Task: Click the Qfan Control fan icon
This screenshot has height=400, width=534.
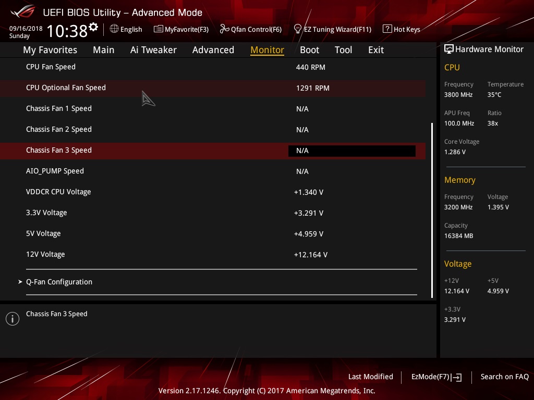Action: (x=224, y=29)
